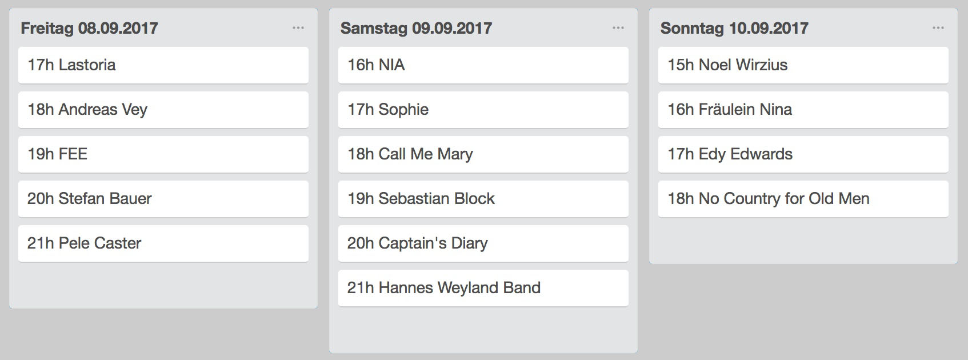Click the Samstag 09.09.2017 list title

pyautogui.click(x=417, y=28)
